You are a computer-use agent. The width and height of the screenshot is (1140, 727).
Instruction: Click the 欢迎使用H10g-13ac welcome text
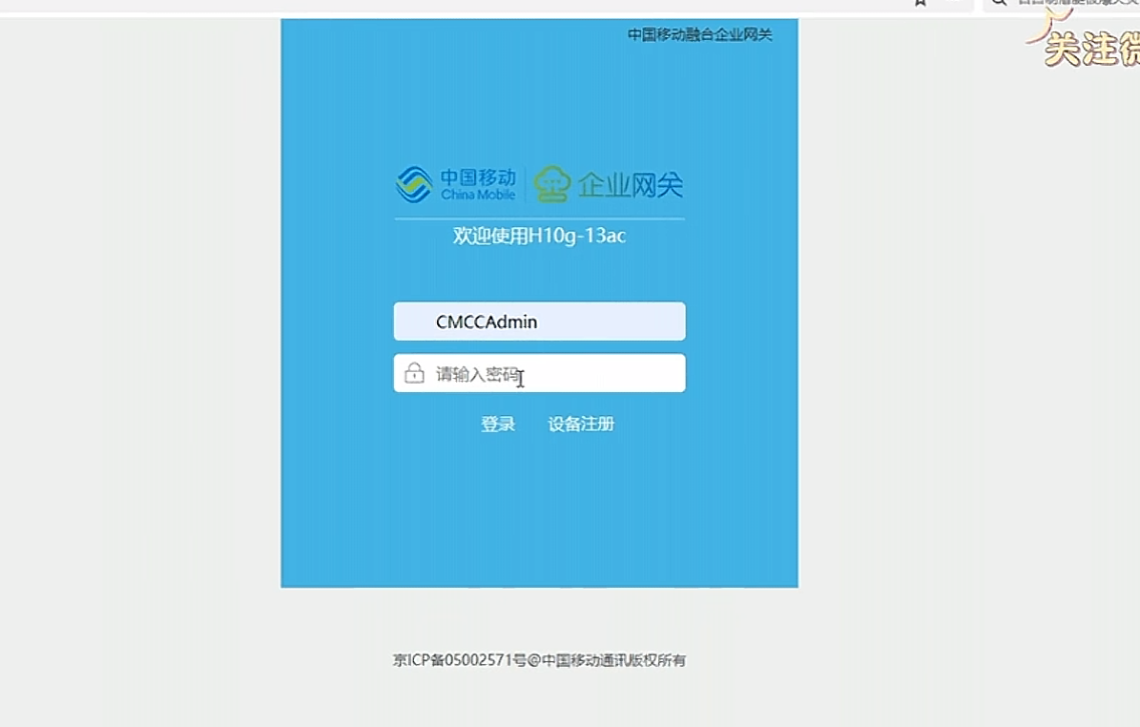tap(539, 236)
